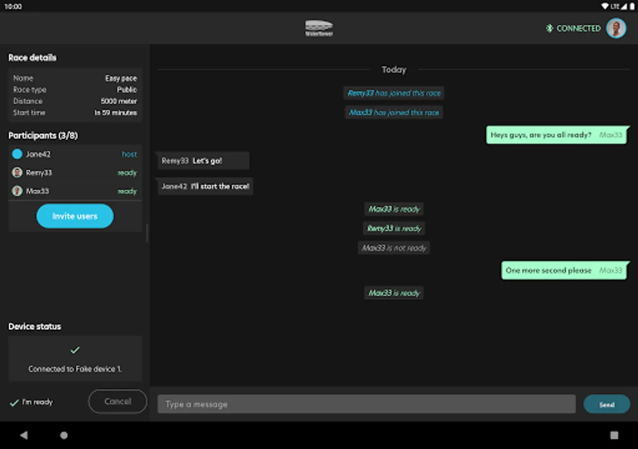Open Max33's avatar in participants list
638x449 pixels.
click(17, 191)
